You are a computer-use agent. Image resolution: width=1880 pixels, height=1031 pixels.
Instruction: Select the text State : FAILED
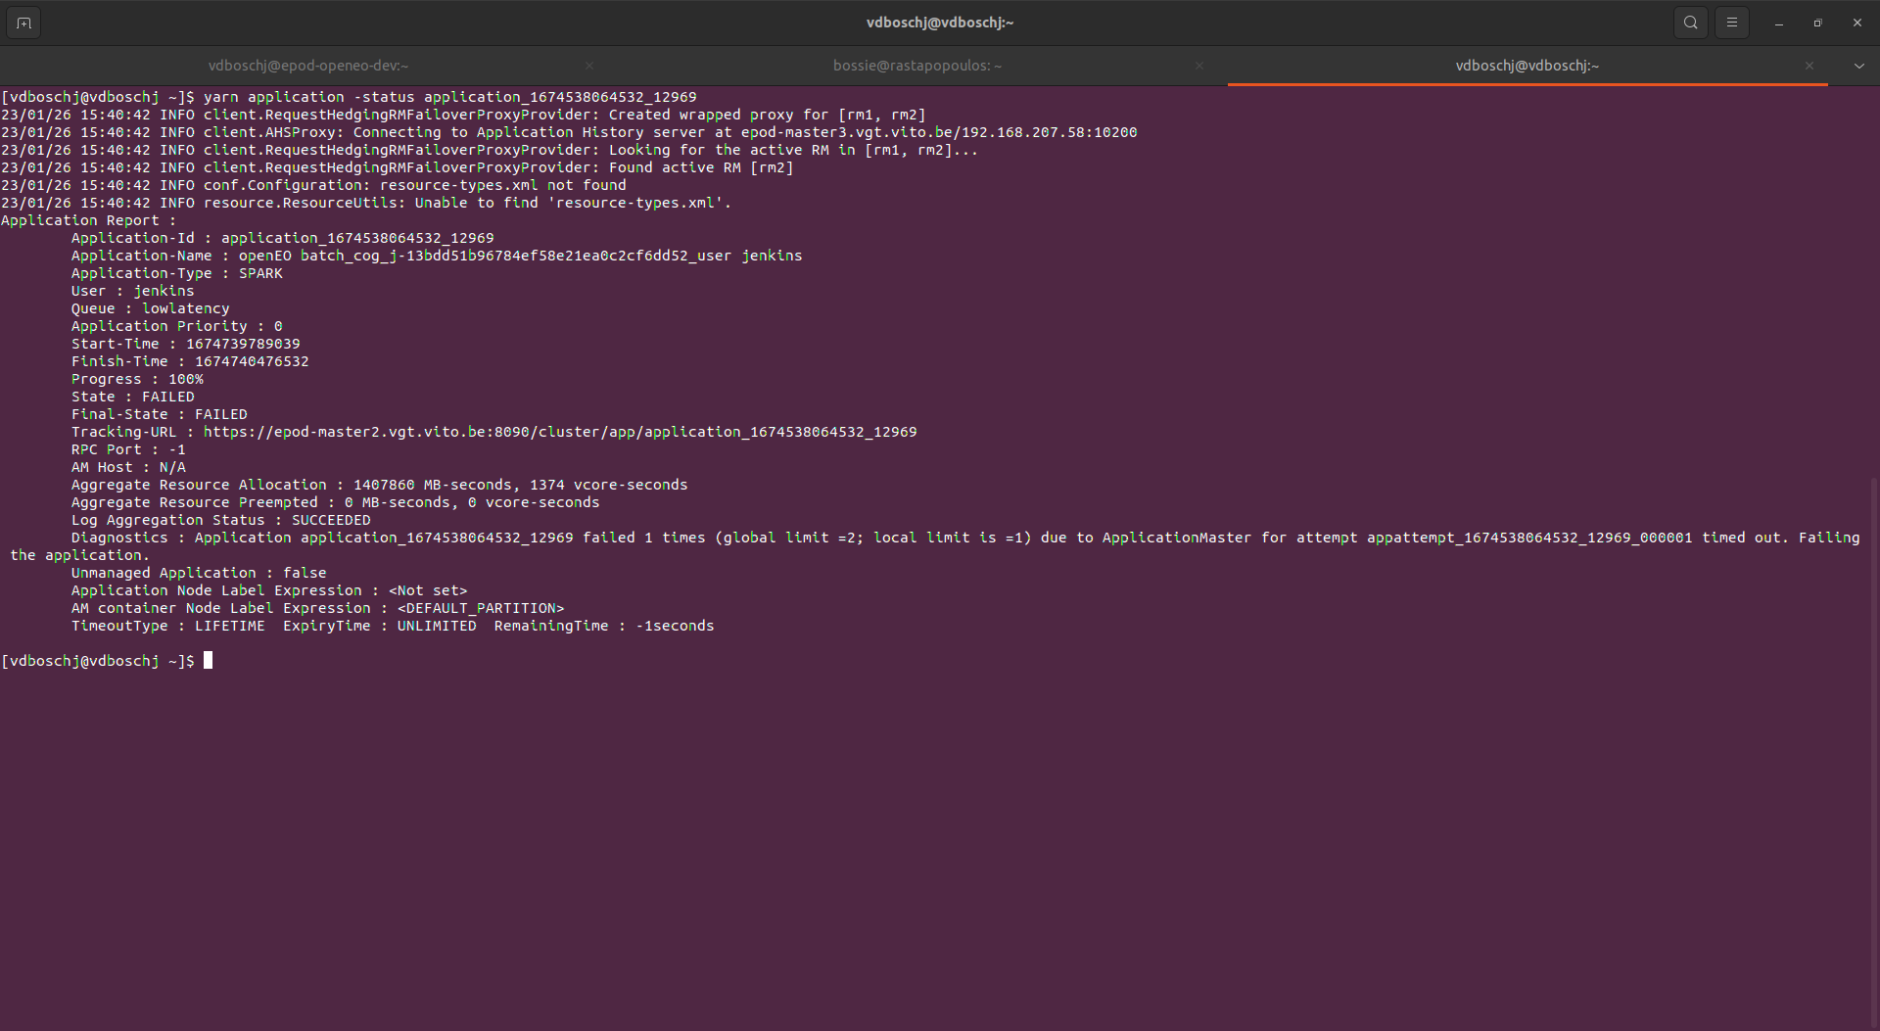(132, 397)
